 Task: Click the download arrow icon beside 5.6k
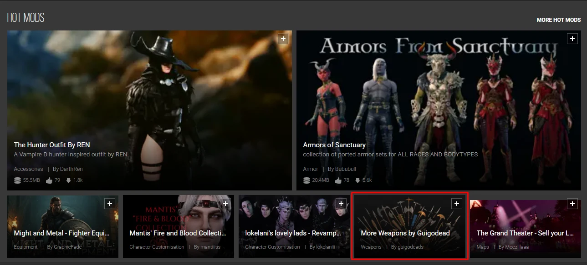[358, 180]
